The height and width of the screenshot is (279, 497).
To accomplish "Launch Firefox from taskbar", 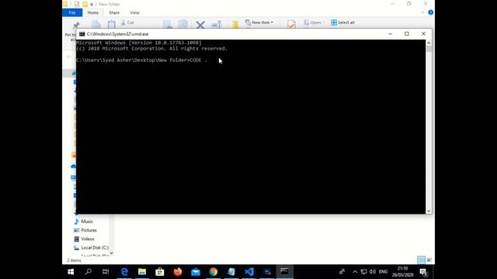I will [178, 272].
